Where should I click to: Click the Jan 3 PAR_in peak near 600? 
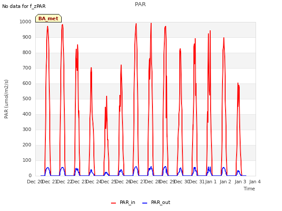coord(238,83)
